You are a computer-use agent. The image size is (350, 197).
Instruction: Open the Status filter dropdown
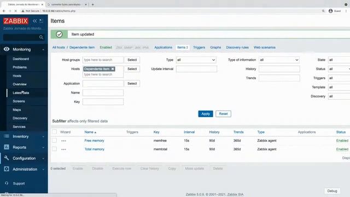pos(339,69)
